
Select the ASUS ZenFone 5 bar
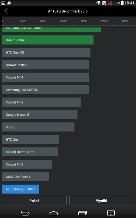coord(26,177)
